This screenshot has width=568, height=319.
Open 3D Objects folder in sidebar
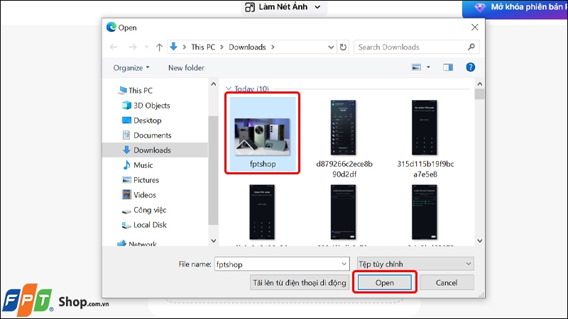pyautogui.click(x=151, y=105)
